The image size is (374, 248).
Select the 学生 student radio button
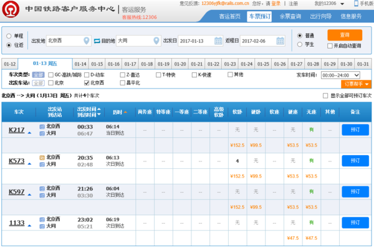(x=300, y=44)
